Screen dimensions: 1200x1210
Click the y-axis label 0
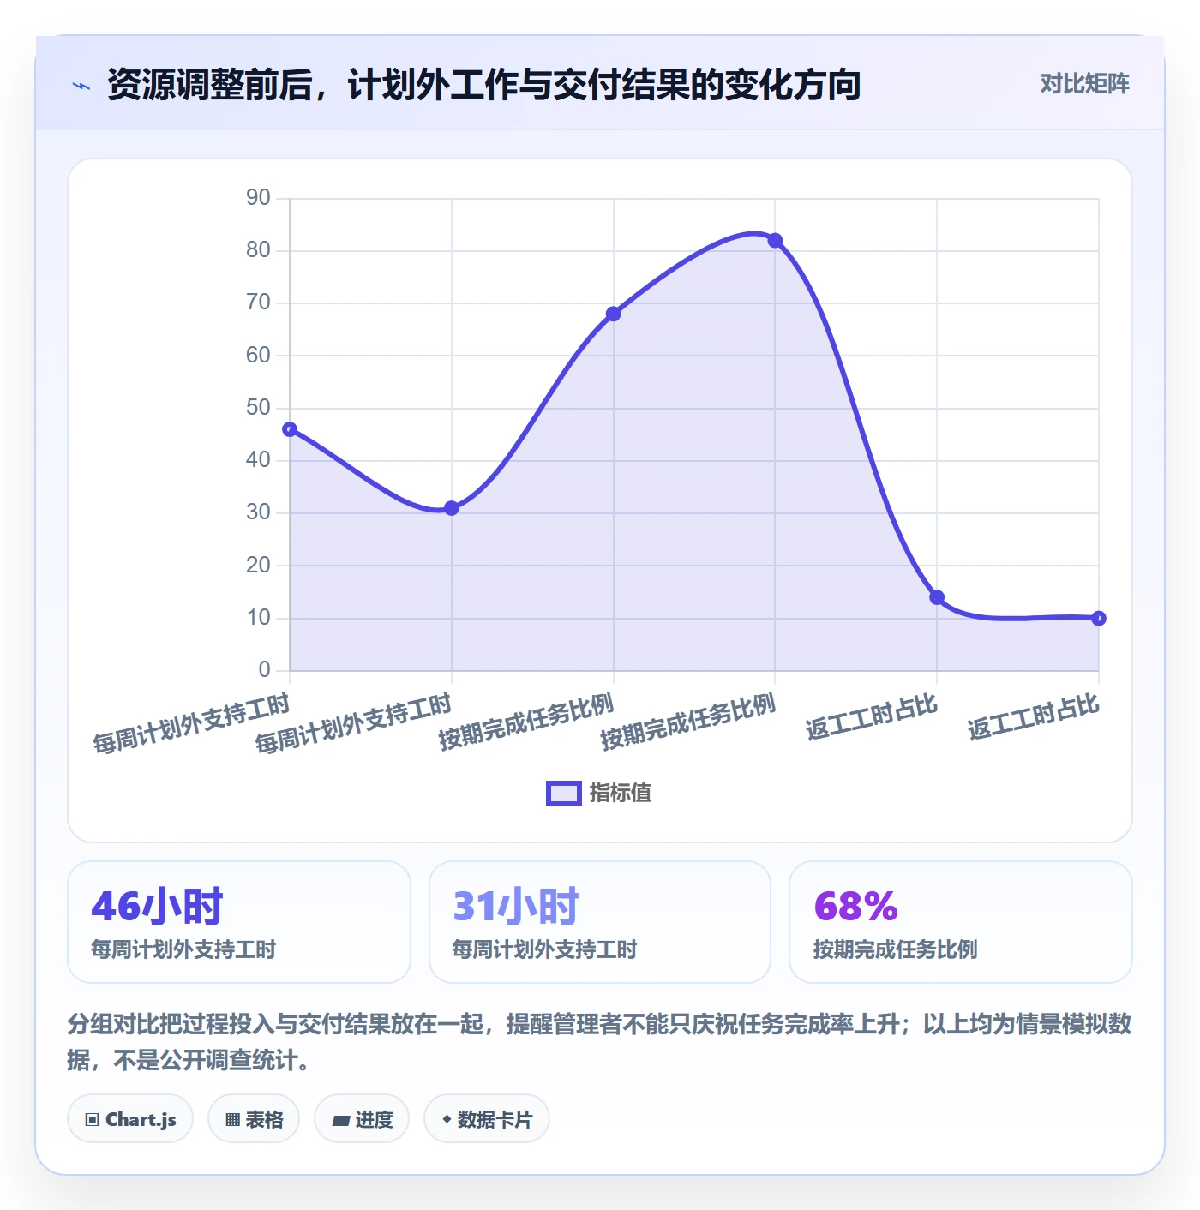tap(264, 670)
